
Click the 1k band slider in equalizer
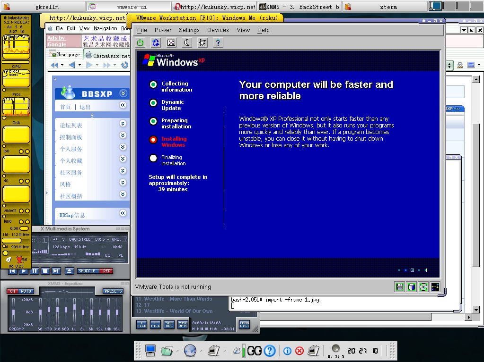[74, 312]
